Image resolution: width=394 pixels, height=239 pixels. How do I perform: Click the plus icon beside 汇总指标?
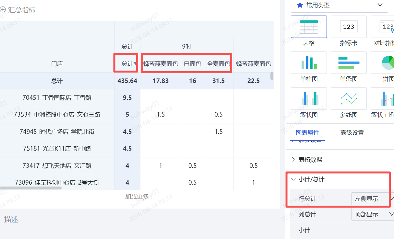pyautogui.click(x=3, y=10)
